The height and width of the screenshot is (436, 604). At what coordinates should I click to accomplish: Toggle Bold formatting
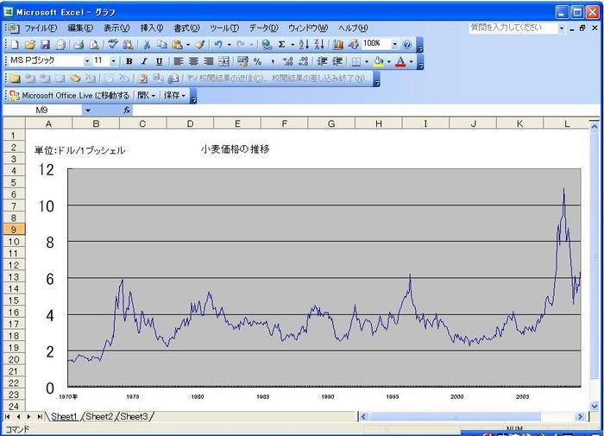[x=129, y=61]
